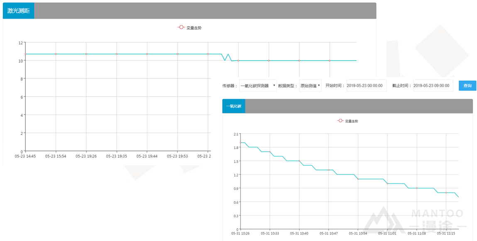Select laser chart data point at 05-23 14:45

(25, 54)
